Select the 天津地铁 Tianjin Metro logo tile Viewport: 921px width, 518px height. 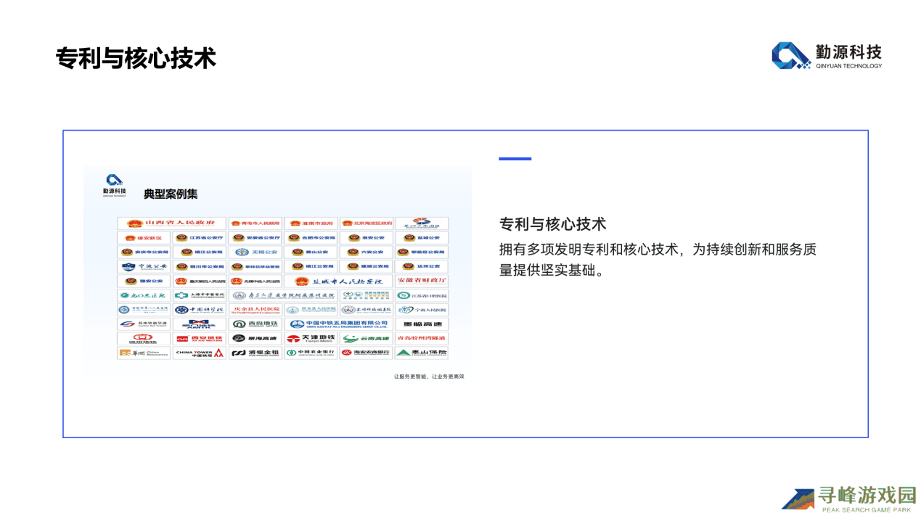(311, 339)
